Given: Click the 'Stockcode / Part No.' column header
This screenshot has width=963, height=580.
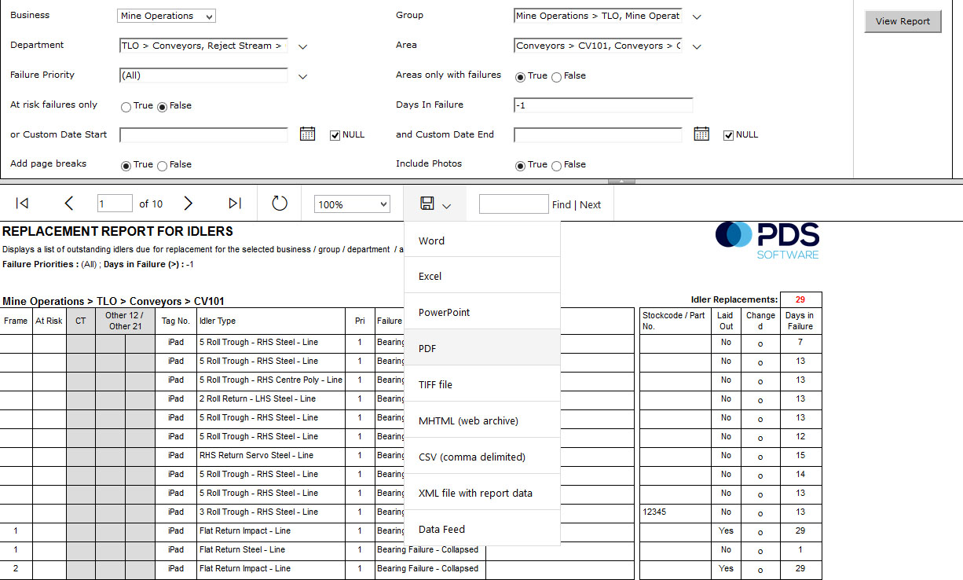Looking at the screenshot, I should click(x=676, y=321).
